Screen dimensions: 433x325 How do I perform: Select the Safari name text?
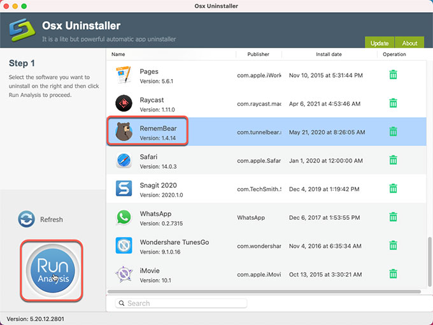pos(148,157)
